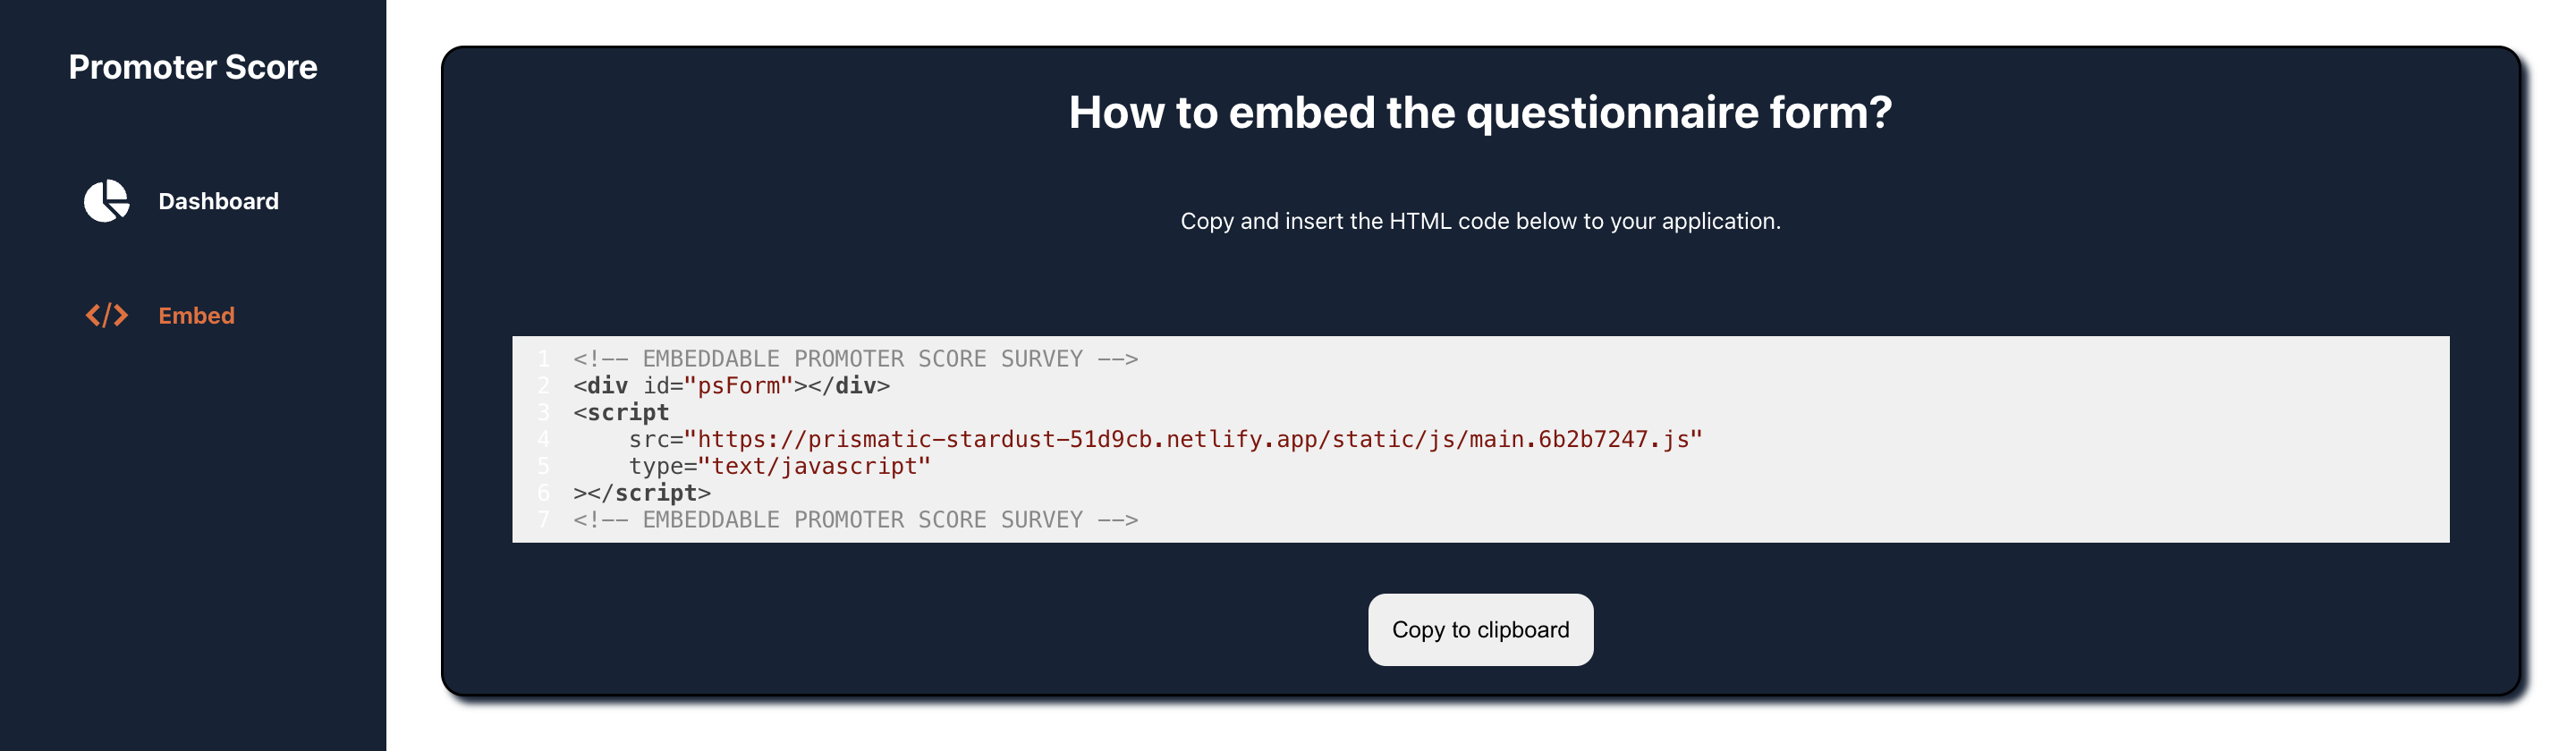Screen dimensions: 2576x751
Task: Click inside the gray code snippet area
Action: click(1480, 440)
